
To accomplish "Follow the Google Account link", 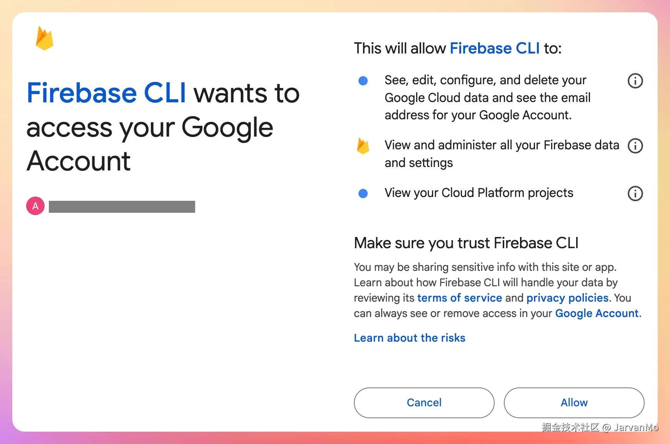I will tap(597, 313).
